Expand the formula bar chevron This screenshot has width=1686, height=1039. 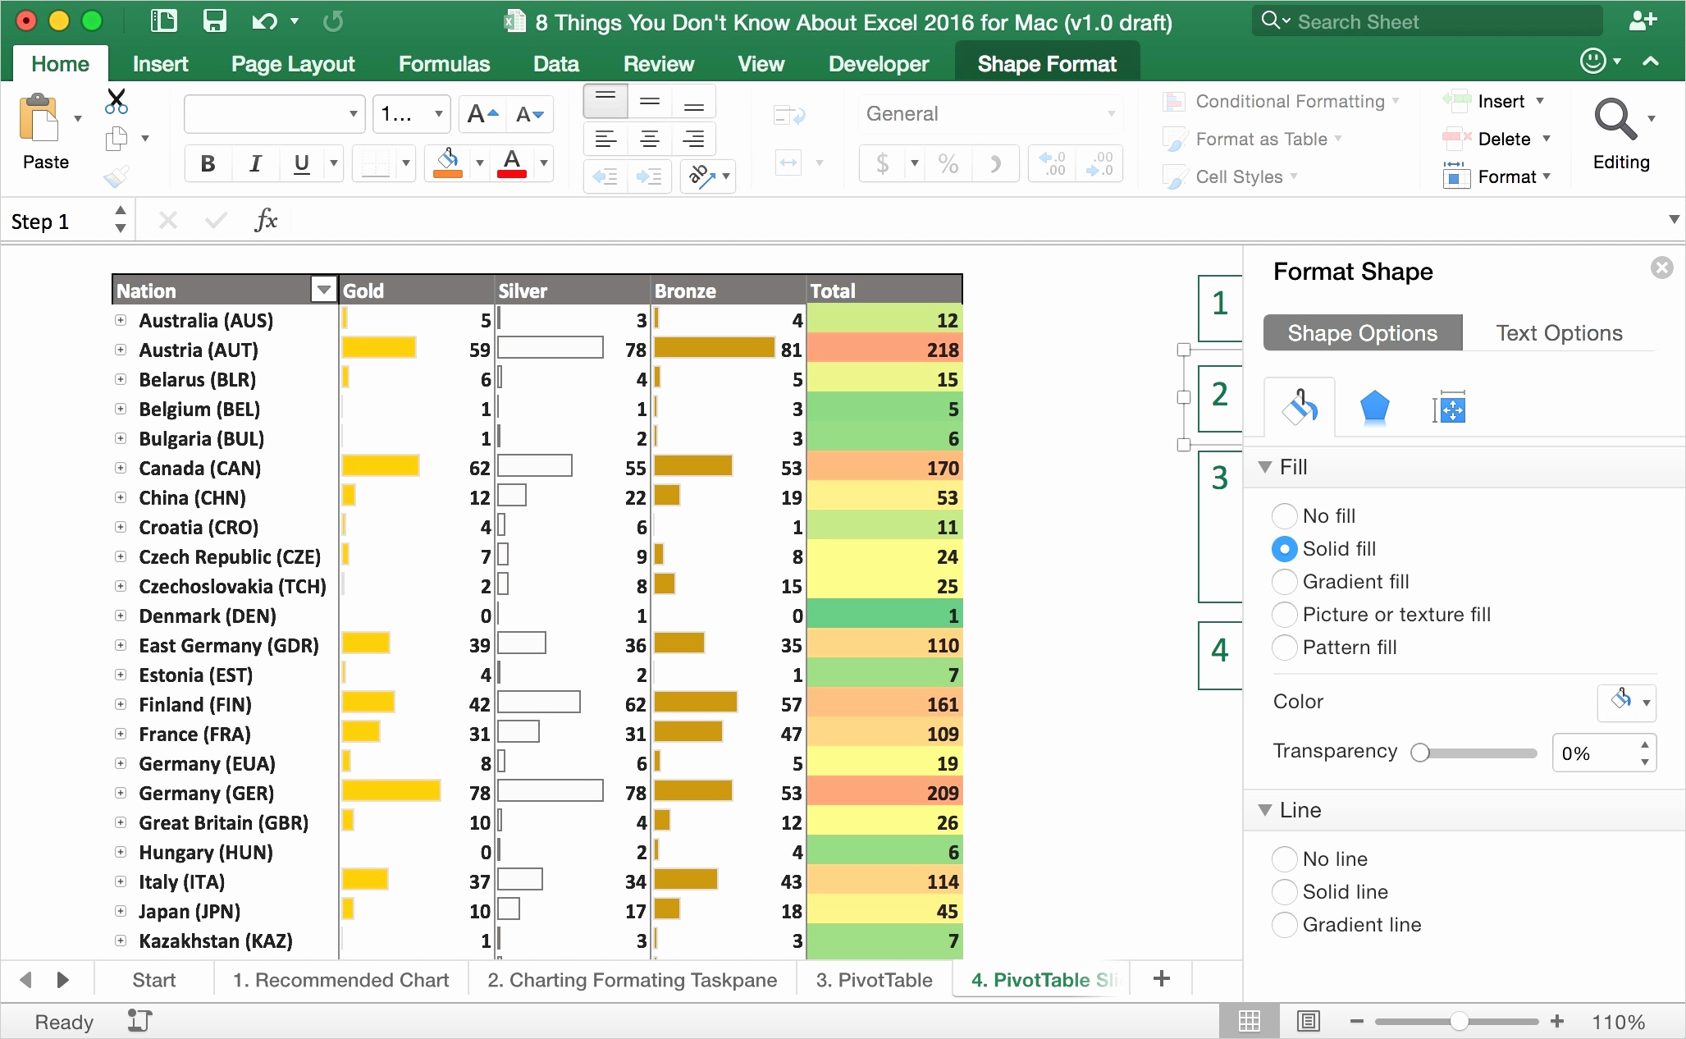[x=1674, y=220]
